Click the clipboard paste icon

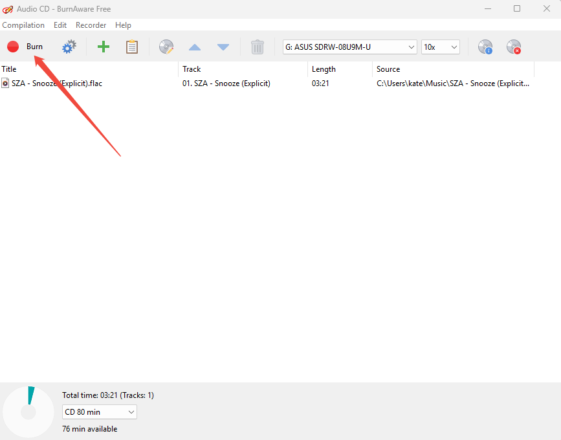coord(132,47)
